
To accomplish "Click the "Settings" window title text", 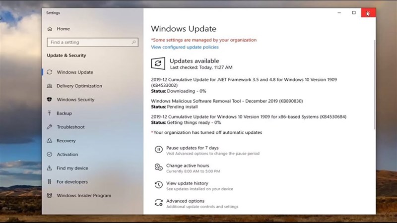I will click(53, 13).
